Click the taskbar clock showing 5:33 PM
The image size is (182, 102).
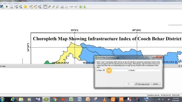(176, 99)
